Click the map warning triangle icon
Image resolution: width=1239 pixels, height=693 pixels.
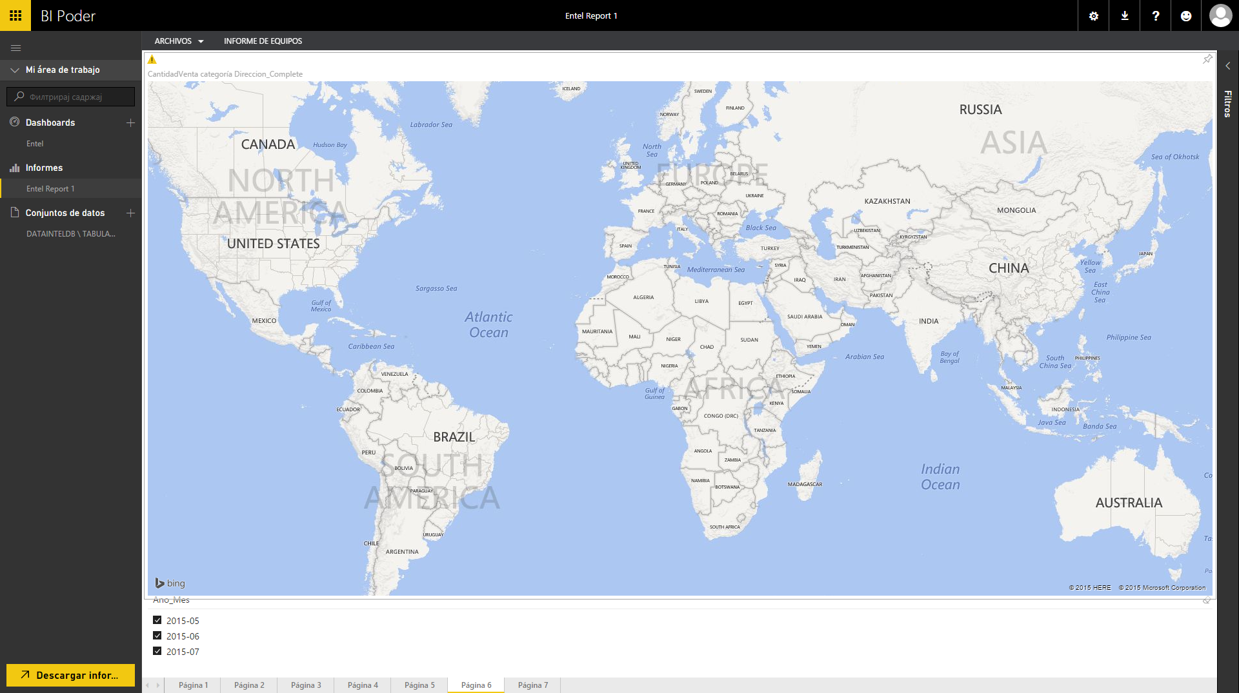tap(152, 60)
